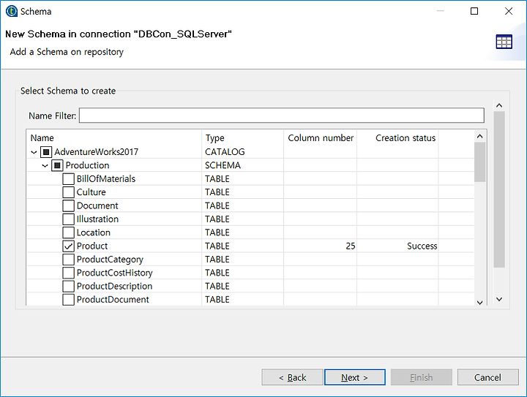The image size is (527, 397).
Task: Click the Column number header
Action: (x=321, y=138)
